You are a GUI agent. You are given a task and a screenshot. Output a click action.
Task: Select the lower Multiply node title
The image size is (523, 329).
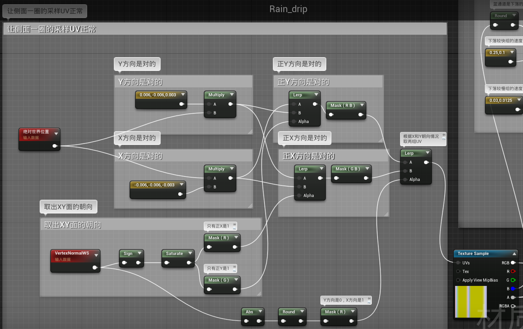pyautogui.click(x=216, y=169)
